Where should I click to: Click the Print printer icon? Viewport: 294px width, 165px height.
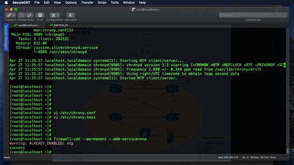tap(40, 15)
